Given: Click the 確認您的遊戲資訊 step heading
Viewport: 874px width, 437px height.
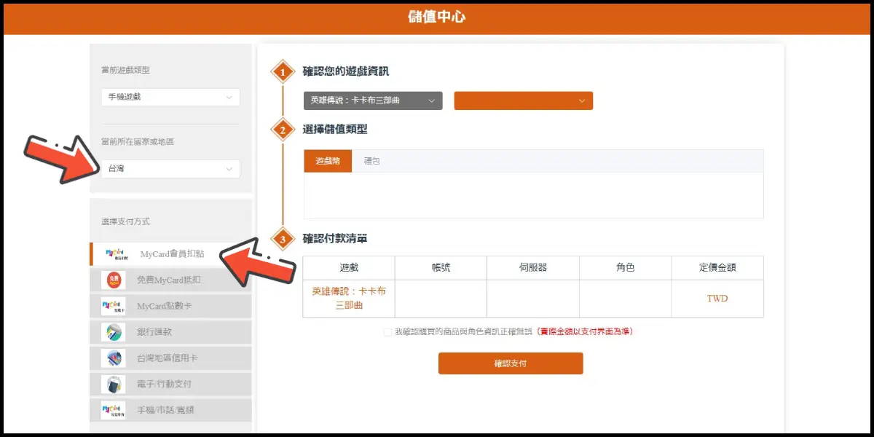Looking at the screenshot, I should click(x=346, y=71).
